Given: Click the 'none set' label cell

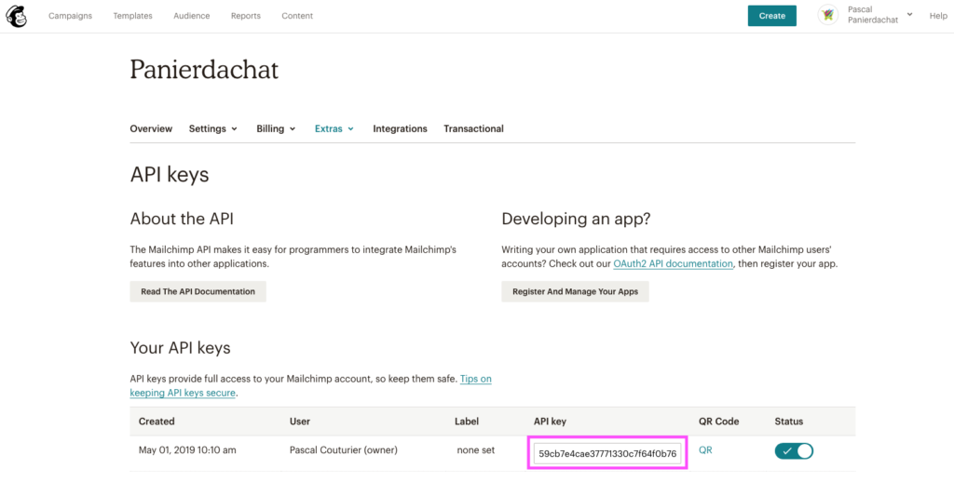Looking at the screenshot, I should [476, 450].
